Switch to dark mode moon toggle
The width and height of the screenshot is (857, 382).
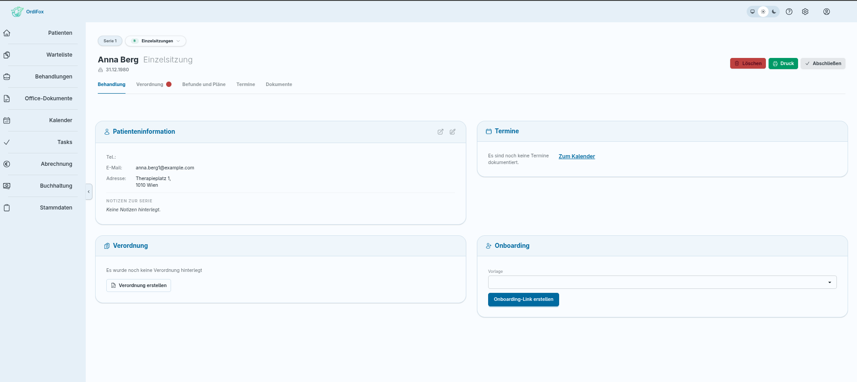pyautogui.click(x=774, y=12)
